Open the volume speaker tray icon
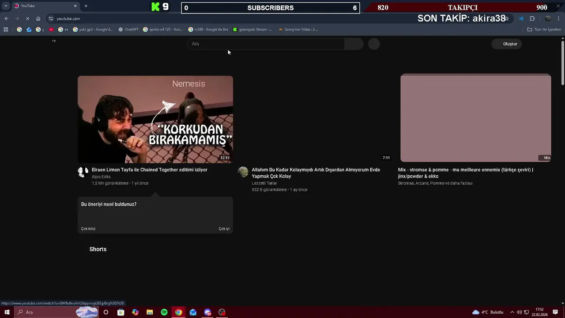The height and width of the screenshot is (318, 565). pos(520,312)
